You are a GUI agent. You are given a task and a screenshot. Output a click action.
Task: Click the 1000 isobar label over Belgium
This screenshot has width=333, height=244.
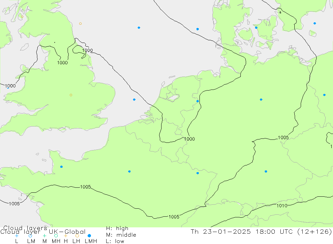189,139
